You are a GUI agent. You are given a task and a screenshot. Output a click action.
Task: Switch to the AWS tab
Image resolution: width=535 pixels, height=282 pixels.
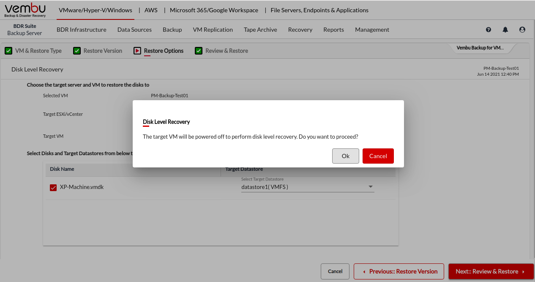(151, 10)
